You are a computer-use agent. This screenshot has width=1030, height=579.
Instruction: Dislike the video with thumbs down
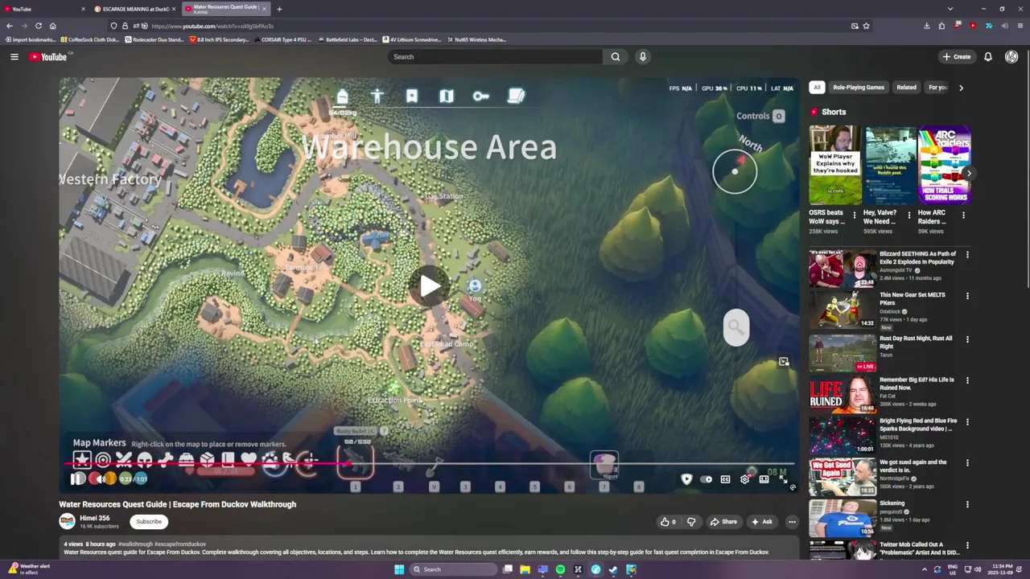click(x=691, y=521)
